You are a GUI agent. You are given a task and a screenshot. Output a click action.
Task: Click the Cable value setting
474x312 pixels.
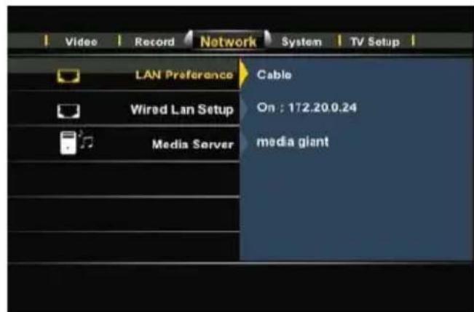274,75
